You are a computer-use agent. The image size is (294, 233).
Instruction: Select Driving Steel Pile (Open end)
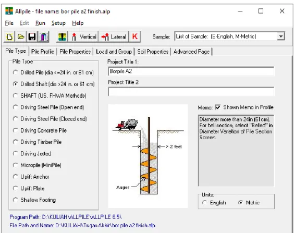coord(48,107)
